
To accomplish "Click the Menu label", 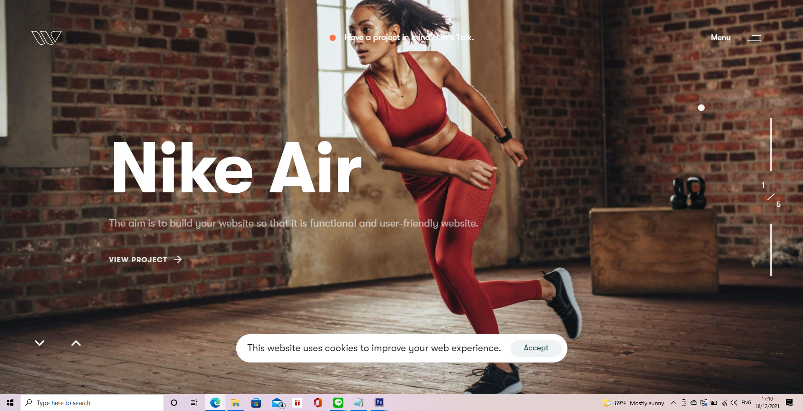I will pyautogui.click(x=721, y=38).
